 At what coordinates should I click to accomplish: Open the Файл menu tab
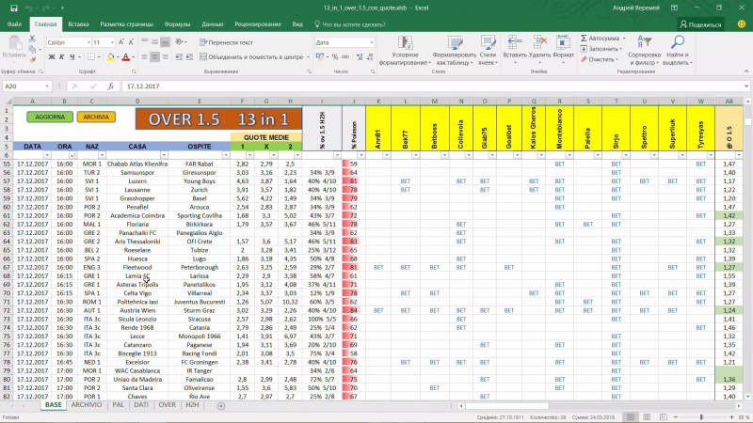click(14, 24)
